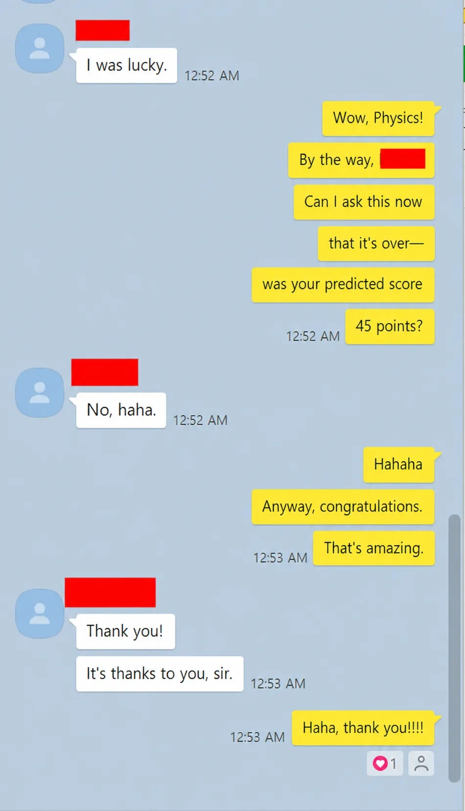
Task: Click the 'Anyway, congratulations.' message
Action: 343,506
